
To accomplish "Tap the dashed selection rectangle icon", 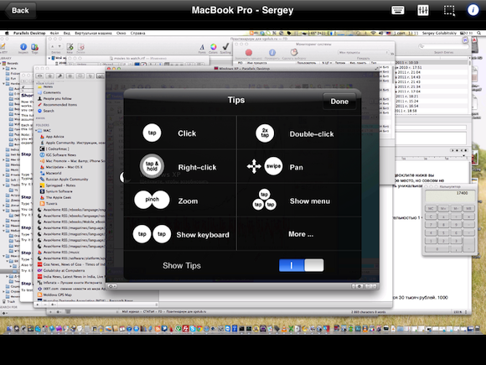I will [x=449, y=10].
